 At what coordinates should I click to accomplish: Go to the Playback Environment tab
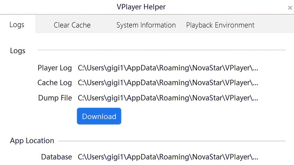point(220,25)
